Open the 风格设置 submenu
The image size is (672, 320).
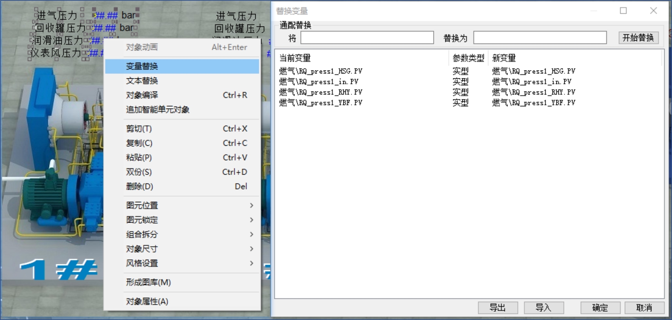pyautogui.click(x=142, y=263)
